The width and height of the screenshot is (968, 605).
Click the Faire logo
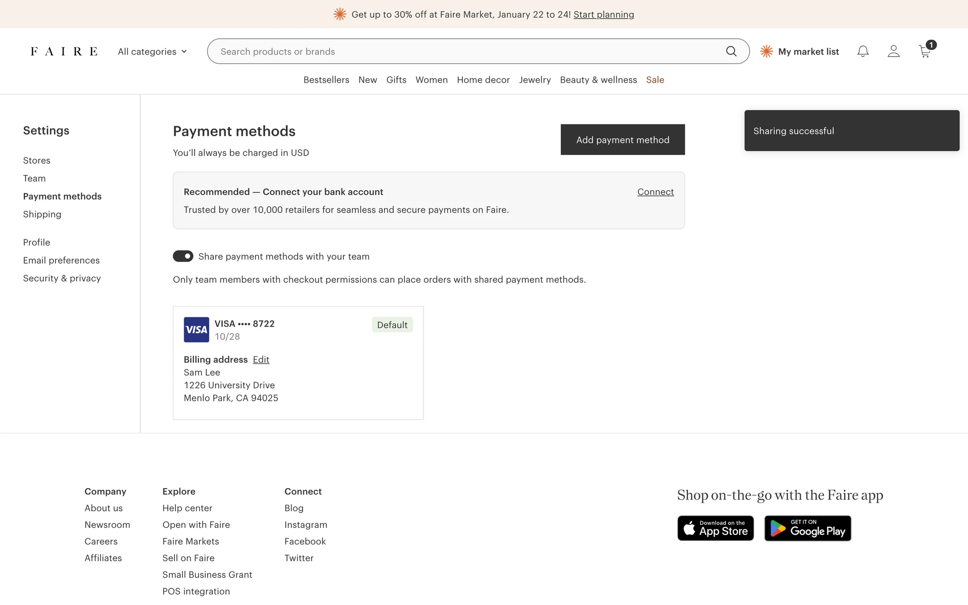64,51
